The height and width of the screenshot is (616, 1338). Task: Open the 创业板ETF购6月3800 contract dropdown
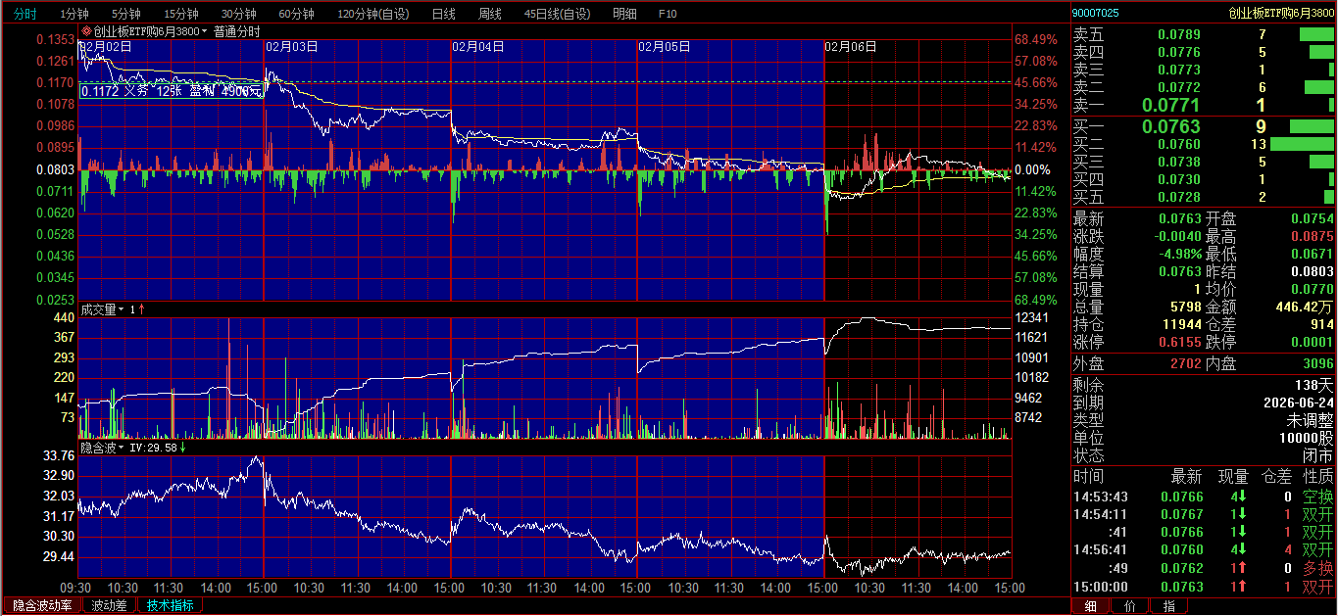[205, 31]
